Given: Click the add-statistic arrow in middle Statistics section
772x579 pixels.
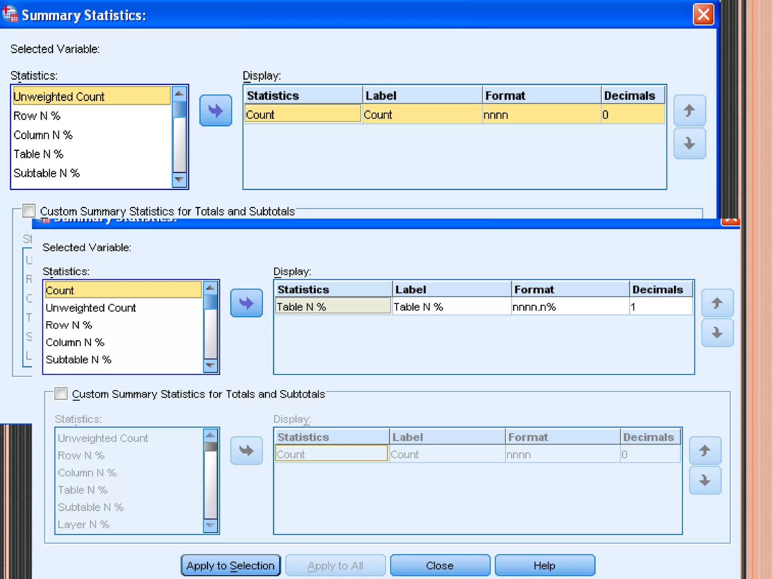Looking at the screenshot, I should click(246, 303).
